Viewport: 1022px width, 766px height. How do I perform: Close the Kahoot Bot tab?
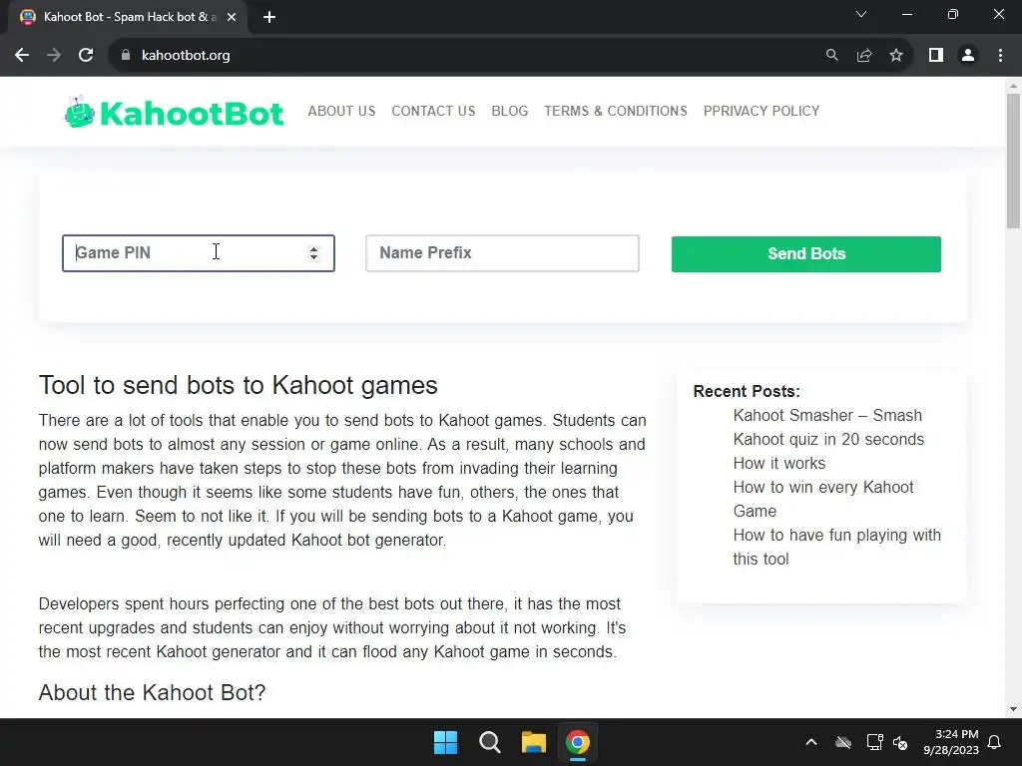(232, 17)
